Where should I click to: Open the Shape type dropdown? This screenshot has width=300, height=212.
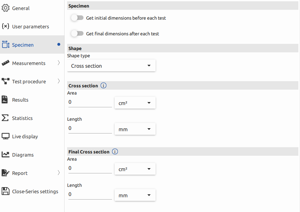[x=111, y=66]
